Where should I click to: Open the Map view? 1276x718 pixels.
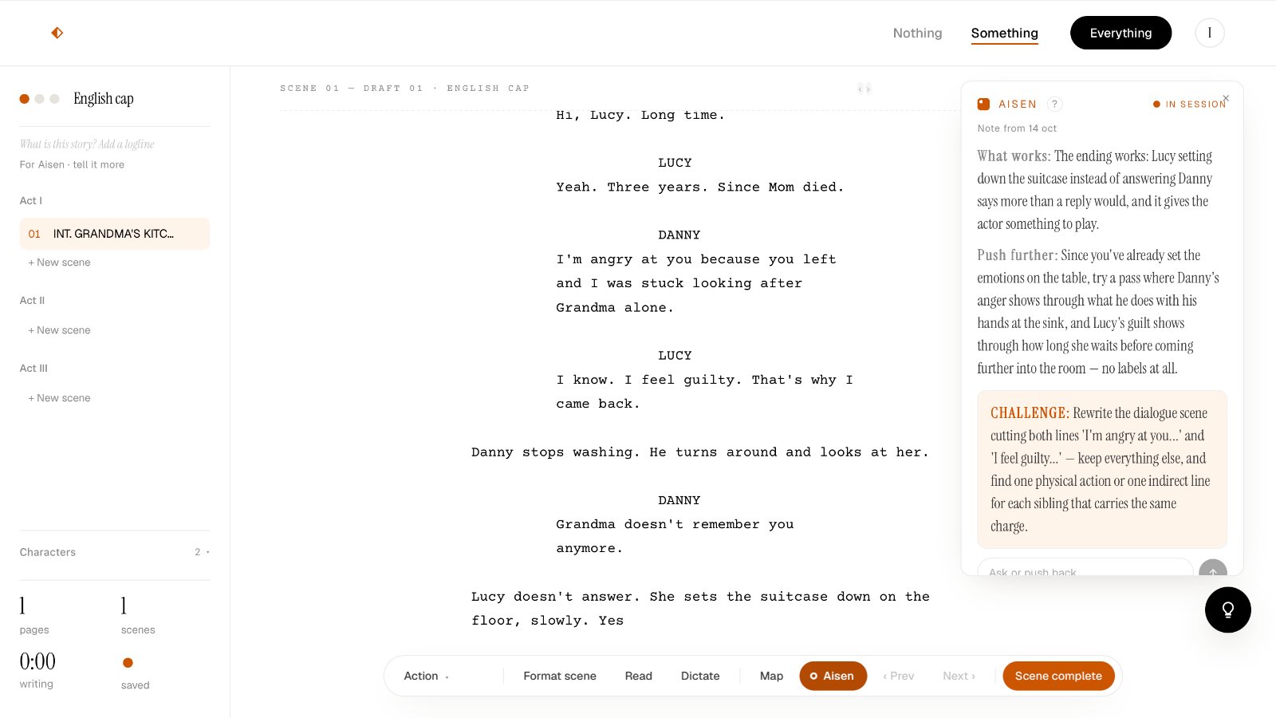(x=771, y=676)
